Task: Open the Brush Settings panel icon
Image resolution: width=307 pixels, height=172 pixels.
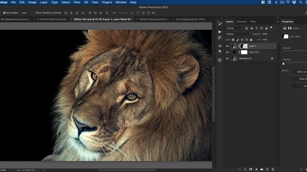Action: [220, 23]
